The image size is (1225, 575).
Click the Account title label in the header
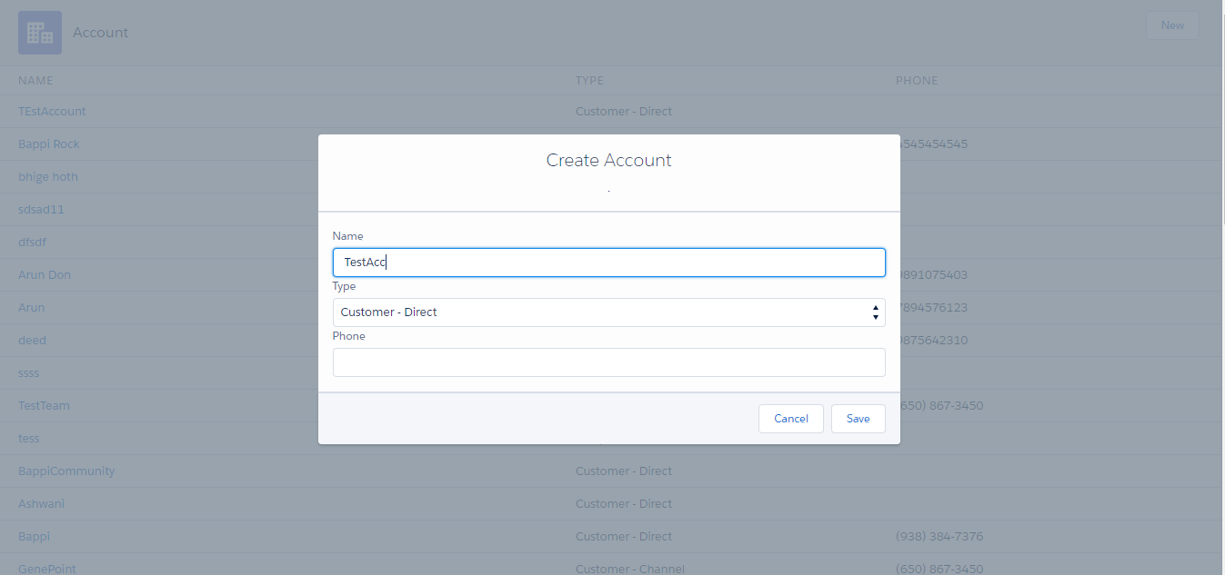(x=100, y=32)
